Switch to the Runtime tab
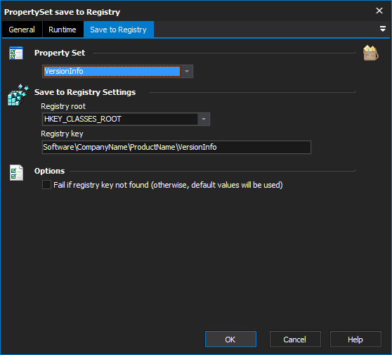The image size is (392, 355). [x=63, y=30]
